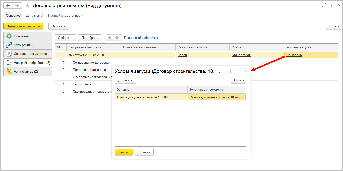Click Отмена in the dialog
The image size is (343, 171).
(144, 152)
